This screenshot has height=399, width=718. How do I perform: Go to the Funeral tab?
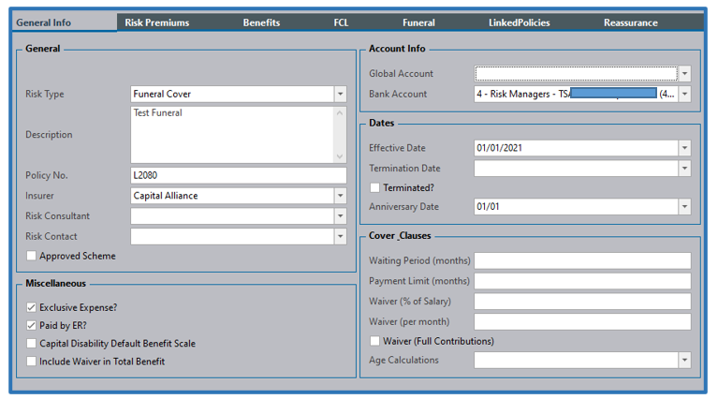click(418, 22)
